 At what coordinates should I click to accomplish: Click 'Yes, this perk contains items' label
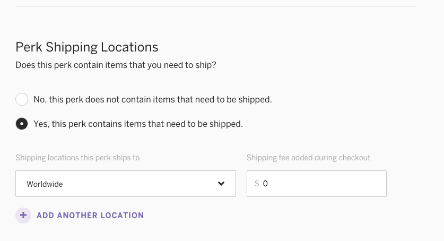coord(138,124)
